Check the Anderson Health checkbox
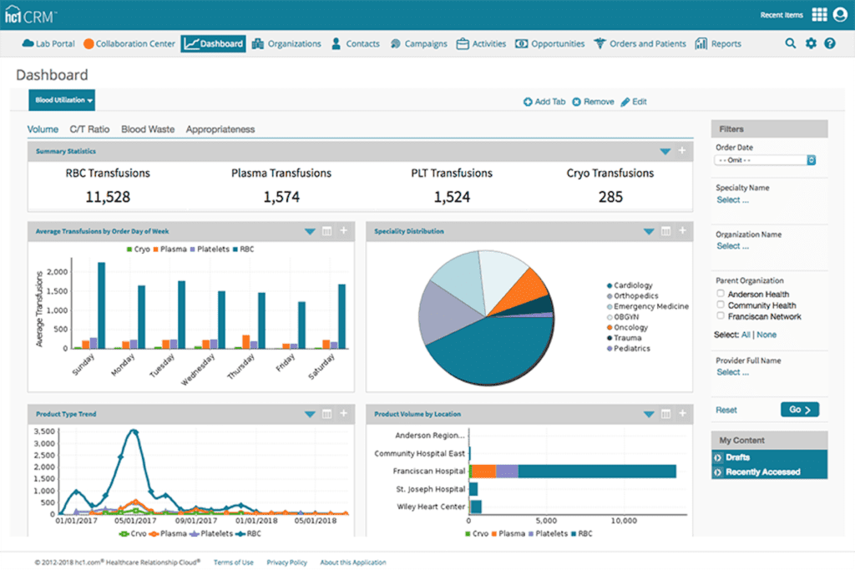The width and height of the screenshot is (855, 570). tap(721, 294)
